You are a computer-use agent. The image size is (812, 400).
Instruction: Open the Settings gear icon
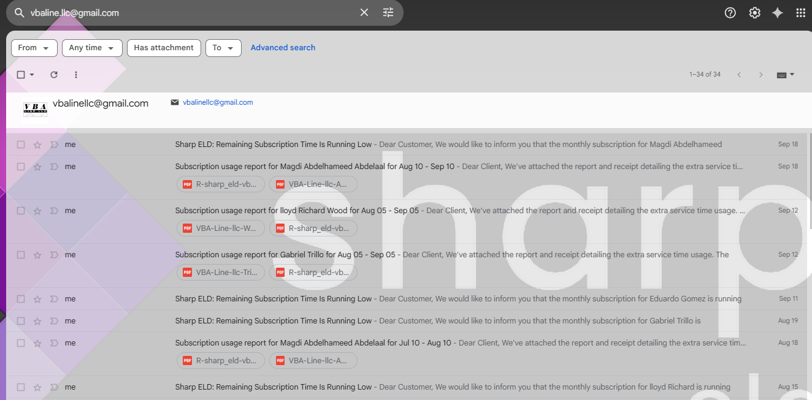coord(754,13)
